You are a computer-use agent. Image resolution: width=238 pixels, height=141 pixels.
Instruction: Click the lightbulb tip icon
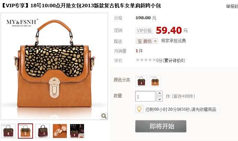click(x=139, y=109)
